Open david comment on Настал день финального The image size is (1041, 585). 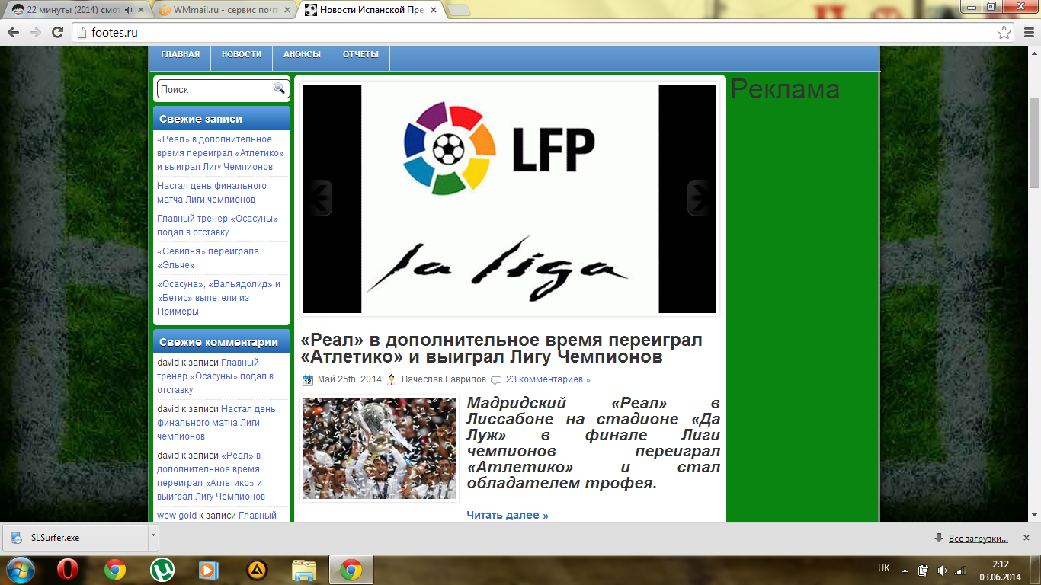216,423
